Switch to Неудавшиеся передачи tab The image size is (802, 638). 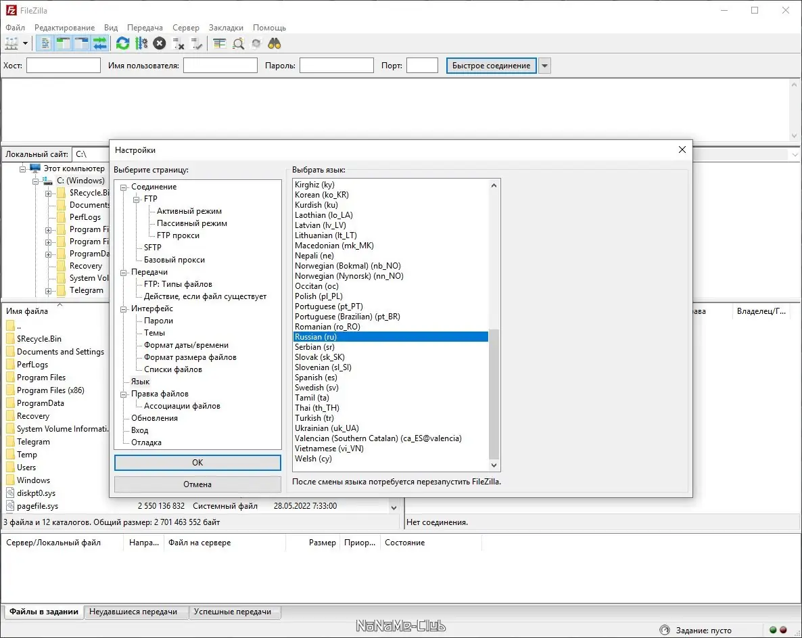click(x=133, y=612)
